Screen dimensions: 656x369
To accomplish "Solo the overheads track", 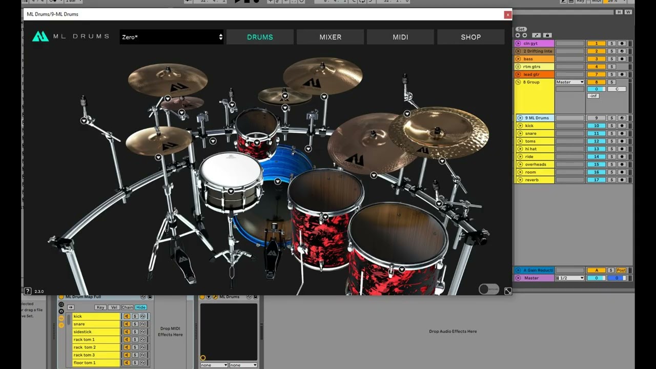I will coord(611,164).
